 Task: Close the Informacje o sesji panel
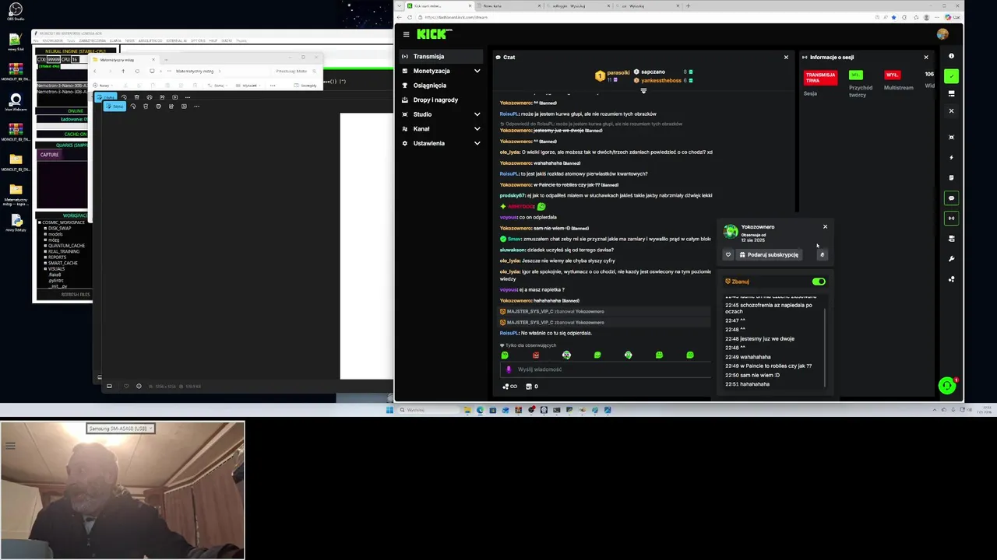click(926, 57)
